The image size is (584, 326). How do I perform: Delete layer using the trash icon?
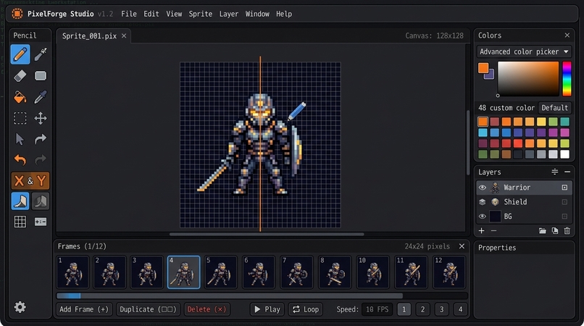point(567,230)
